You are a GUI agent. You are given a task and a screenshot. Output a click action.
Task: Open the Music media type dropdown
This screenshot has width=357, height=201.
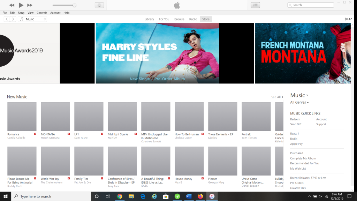coord(33,19)
